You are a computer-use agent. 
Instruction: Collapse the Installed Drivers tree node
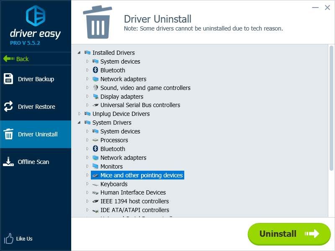pos(79,53)
